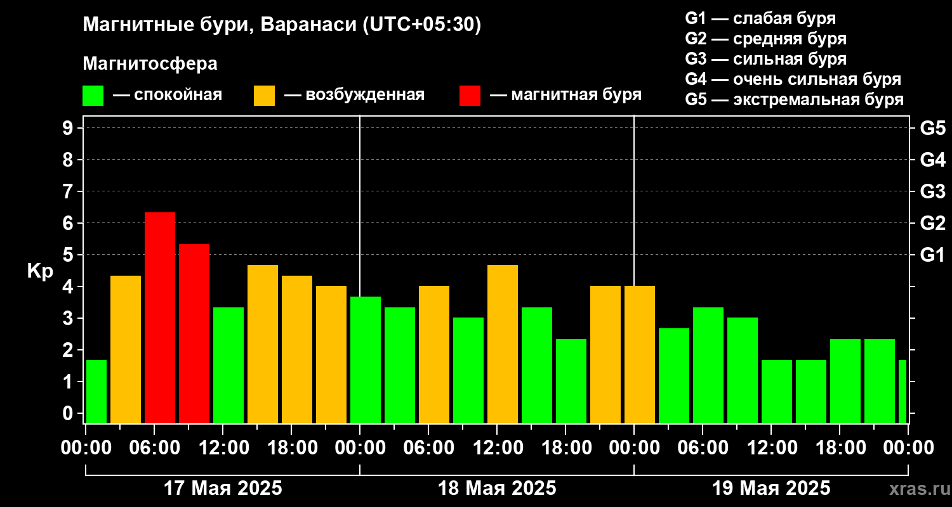Click the 17 Мая 2025 date label
The height and width of the screenshot is (507, 952).
point(223,489)
